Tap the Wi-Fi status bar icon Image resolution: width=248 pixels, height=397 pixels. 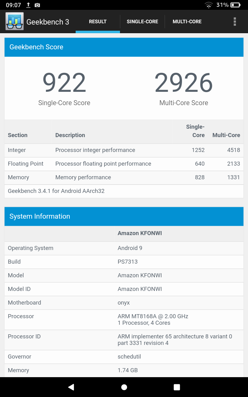pos(209,5)
